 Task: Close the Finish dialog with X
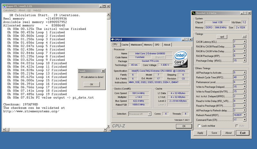pyautogui.click(x=103, y=71)
